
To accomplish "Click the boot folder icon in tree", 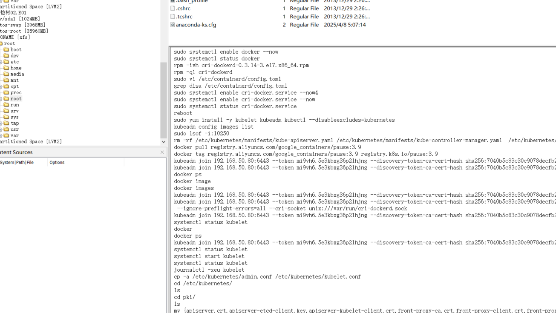I will [6, 49].
